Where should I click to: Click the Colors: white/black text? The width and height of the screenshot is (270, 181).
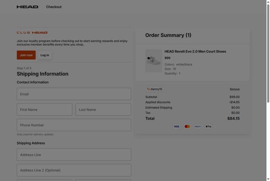pos(178,65)
